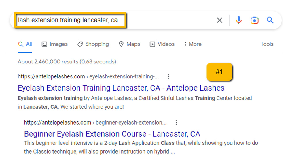Select the All results tab
This screenshot has width=288, height=162.
point(25,44)
